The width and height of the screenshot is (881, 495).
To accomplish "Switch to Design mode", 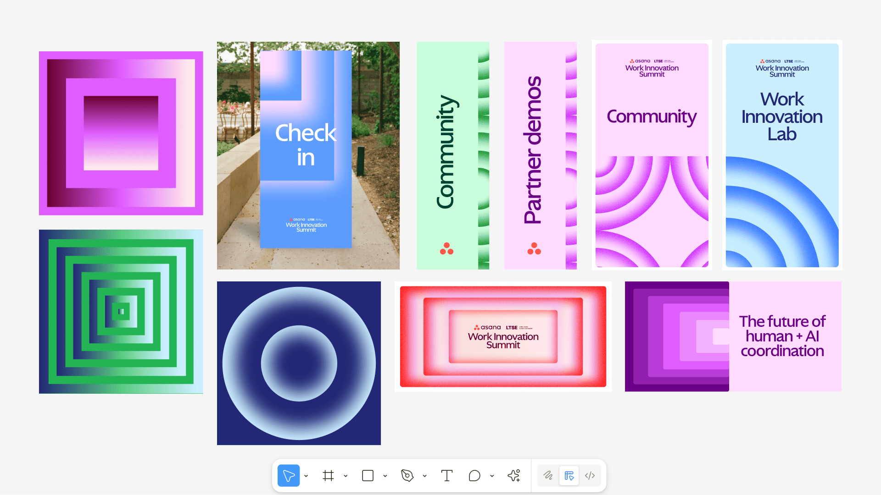I will click(569, 476).
